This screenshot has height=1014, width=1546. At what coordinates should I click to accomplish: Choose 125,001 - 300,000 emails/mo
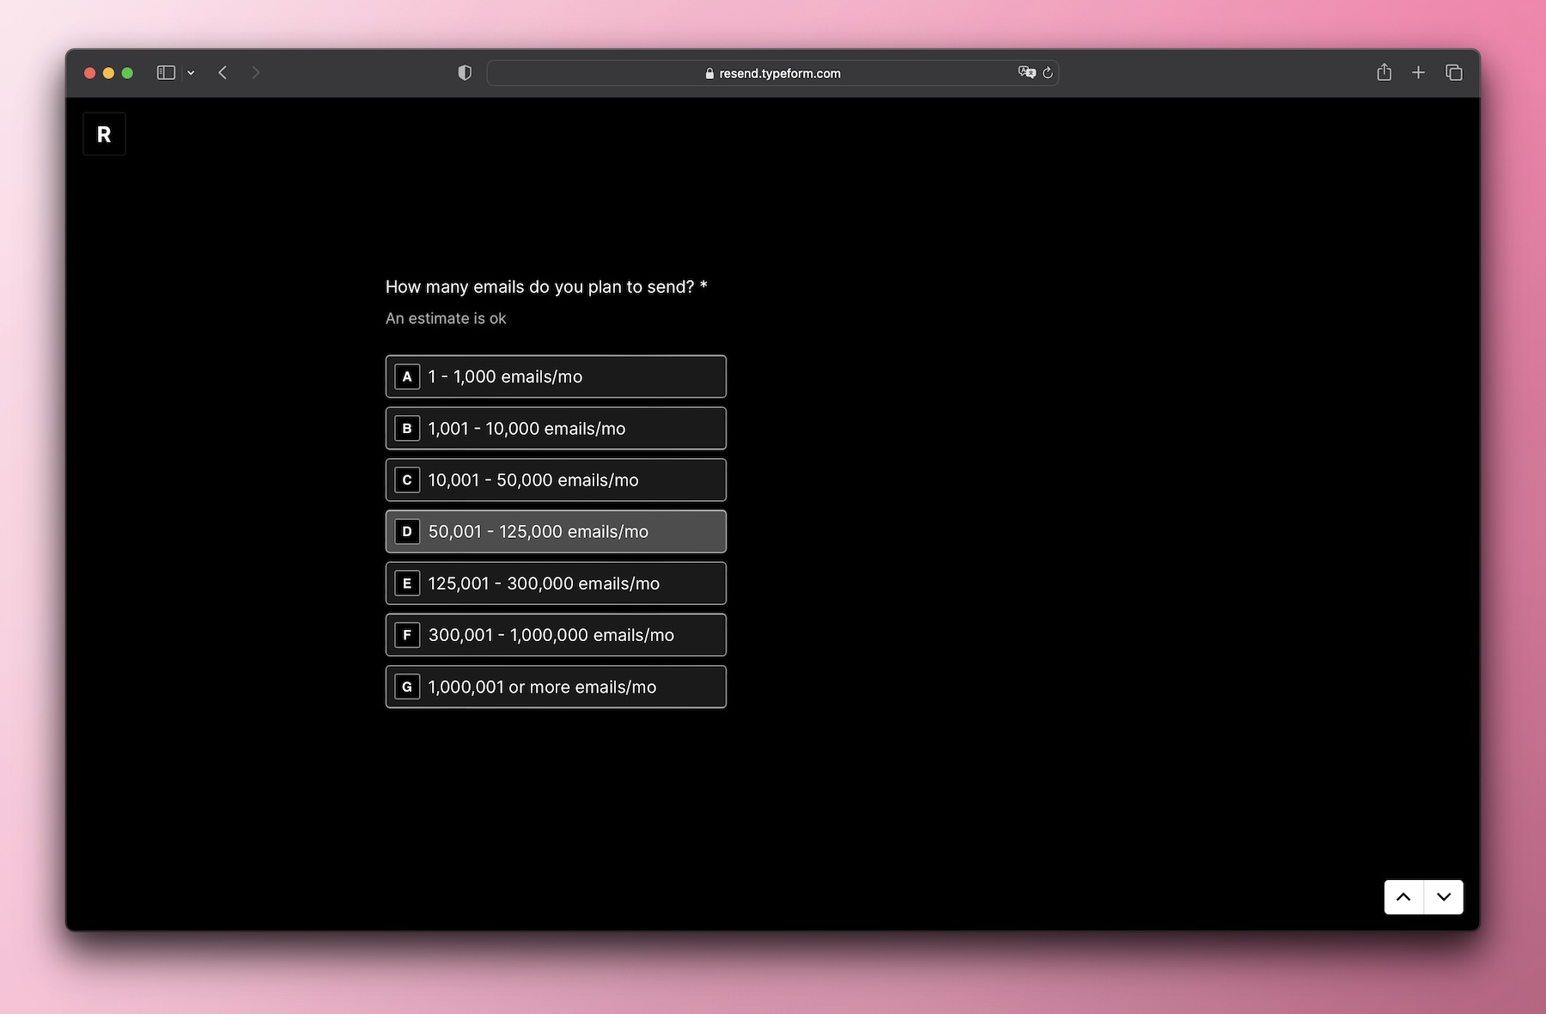[556, 583]
